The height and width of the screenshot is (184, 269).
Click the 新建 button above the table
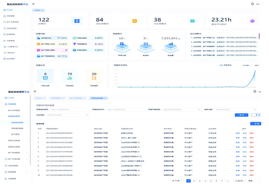[x=256, y=124]
